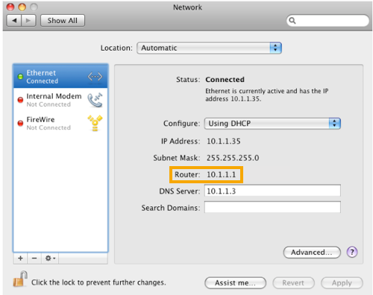373x295 pixels.
Task: Click the magnifying glass search icon
Action: coord(292,21)
